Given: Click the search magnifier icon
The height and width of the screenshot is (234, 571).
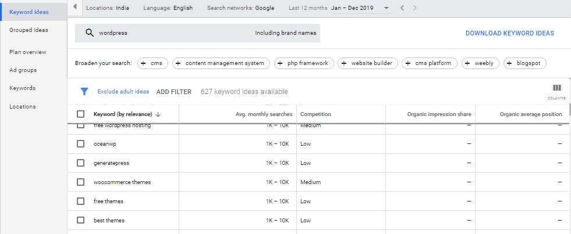Looking at the screenshot, I should tap(90, 33).
